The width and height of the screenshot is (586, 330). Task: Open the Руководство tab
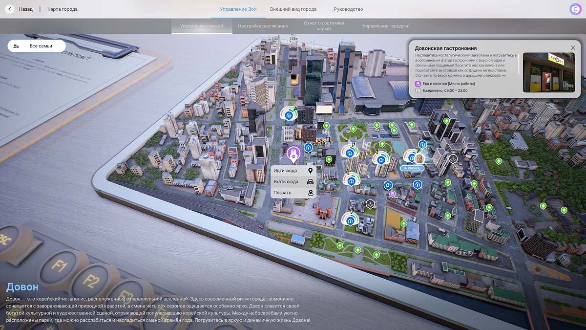348,9
